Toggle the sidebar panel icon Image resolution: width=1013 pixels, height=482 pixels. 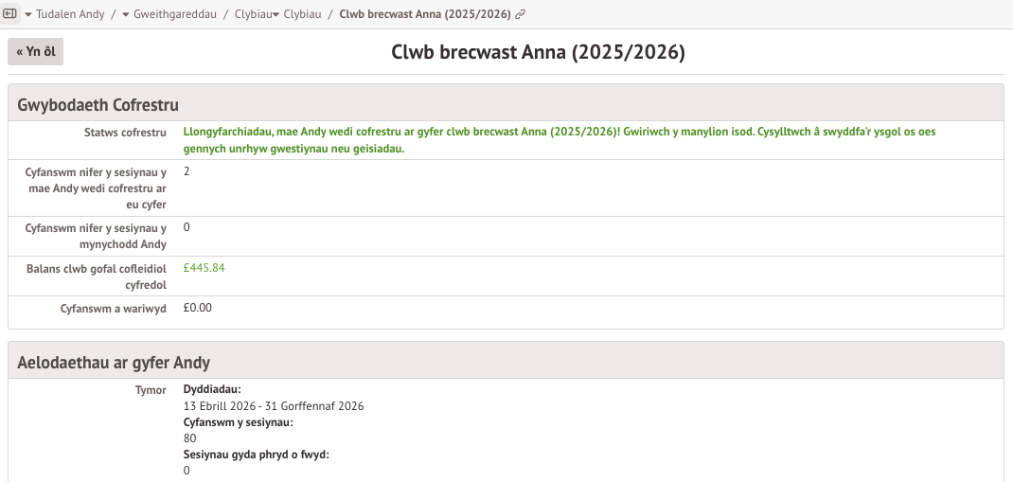pyautogui.click(x=11, y=14)
